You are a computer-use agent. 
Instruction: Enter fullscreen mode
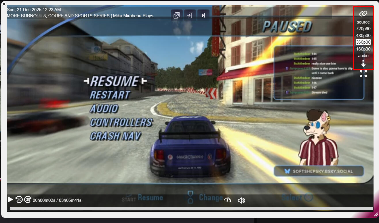(x=363, y=74)
